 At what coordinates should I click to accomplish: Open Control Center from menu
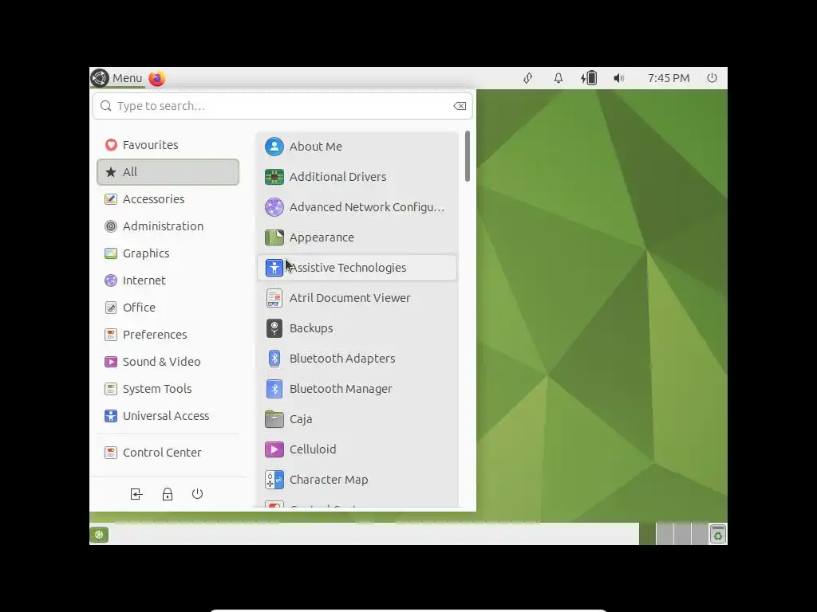coord(168,453)
